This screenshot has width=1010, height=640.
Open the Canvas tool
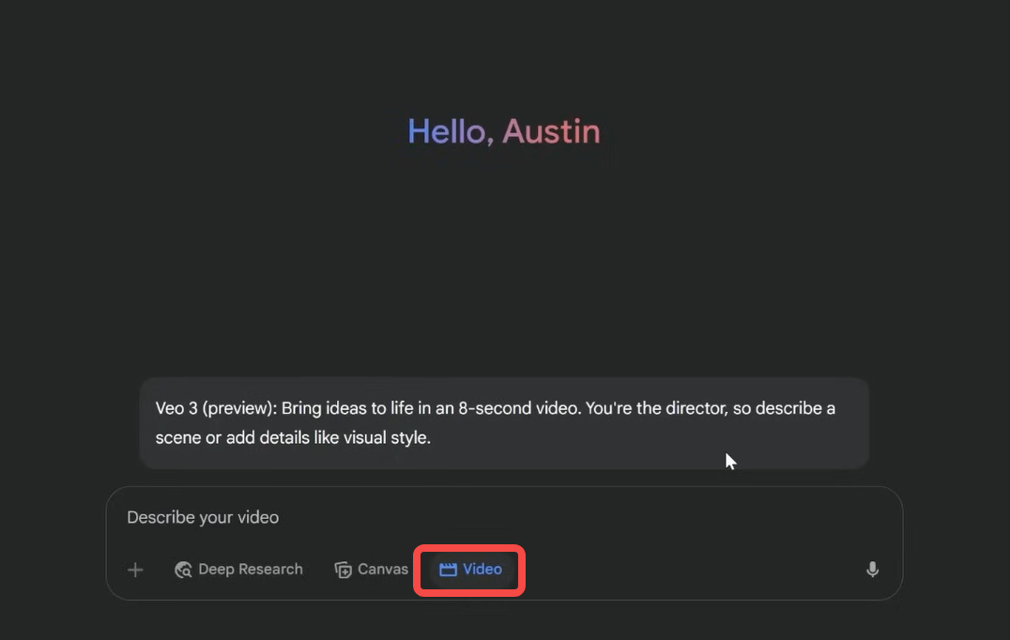(x=371, y=570)
